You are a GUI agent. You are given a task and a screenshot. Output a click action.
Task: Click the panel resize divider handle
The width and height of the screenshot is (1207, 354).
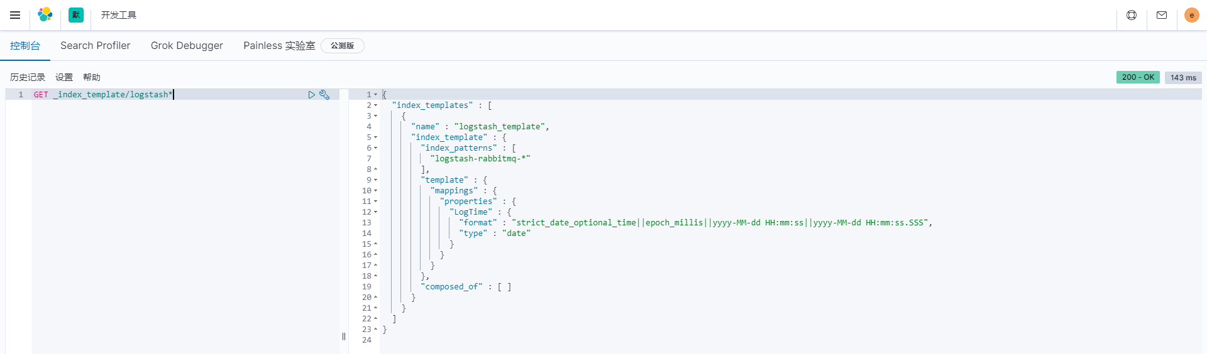pos(344,336)
